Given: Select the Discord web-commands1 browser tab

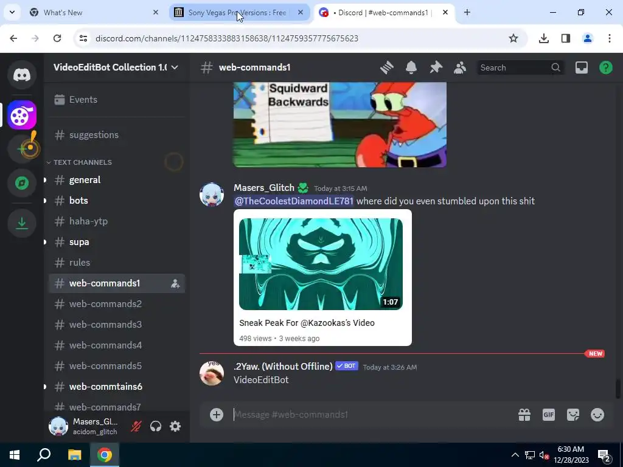Looking at the screenshot, I should click(x=384, y=13).
